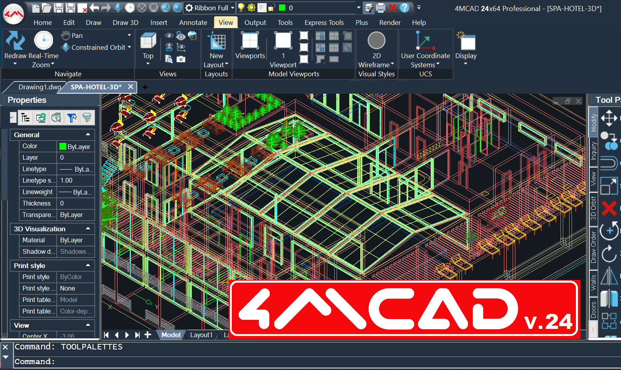
Task: Collapse the 3D Visualization section
Action: tap(88, 229)
